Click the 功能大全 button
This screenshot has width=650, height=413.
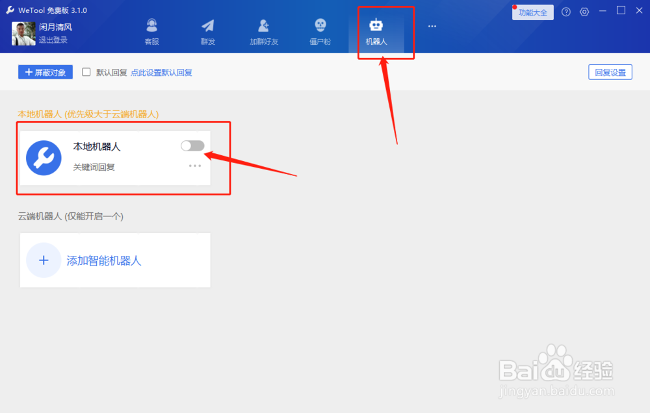532,12
